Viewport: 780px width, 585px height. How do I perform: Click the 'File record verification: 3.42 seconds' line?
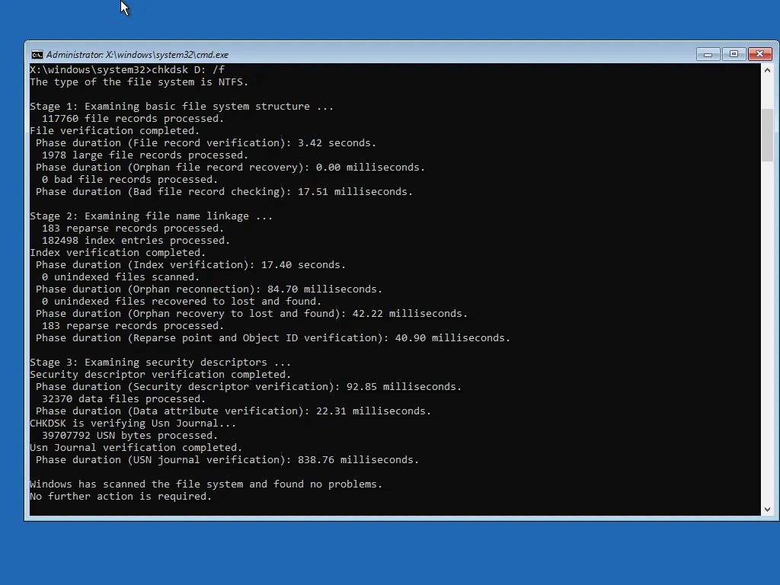206,142
